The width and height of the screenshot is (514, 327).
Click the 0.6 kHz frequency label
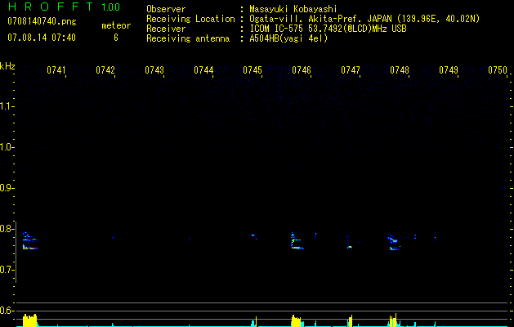pyautogui.click(x=6, y=311)
